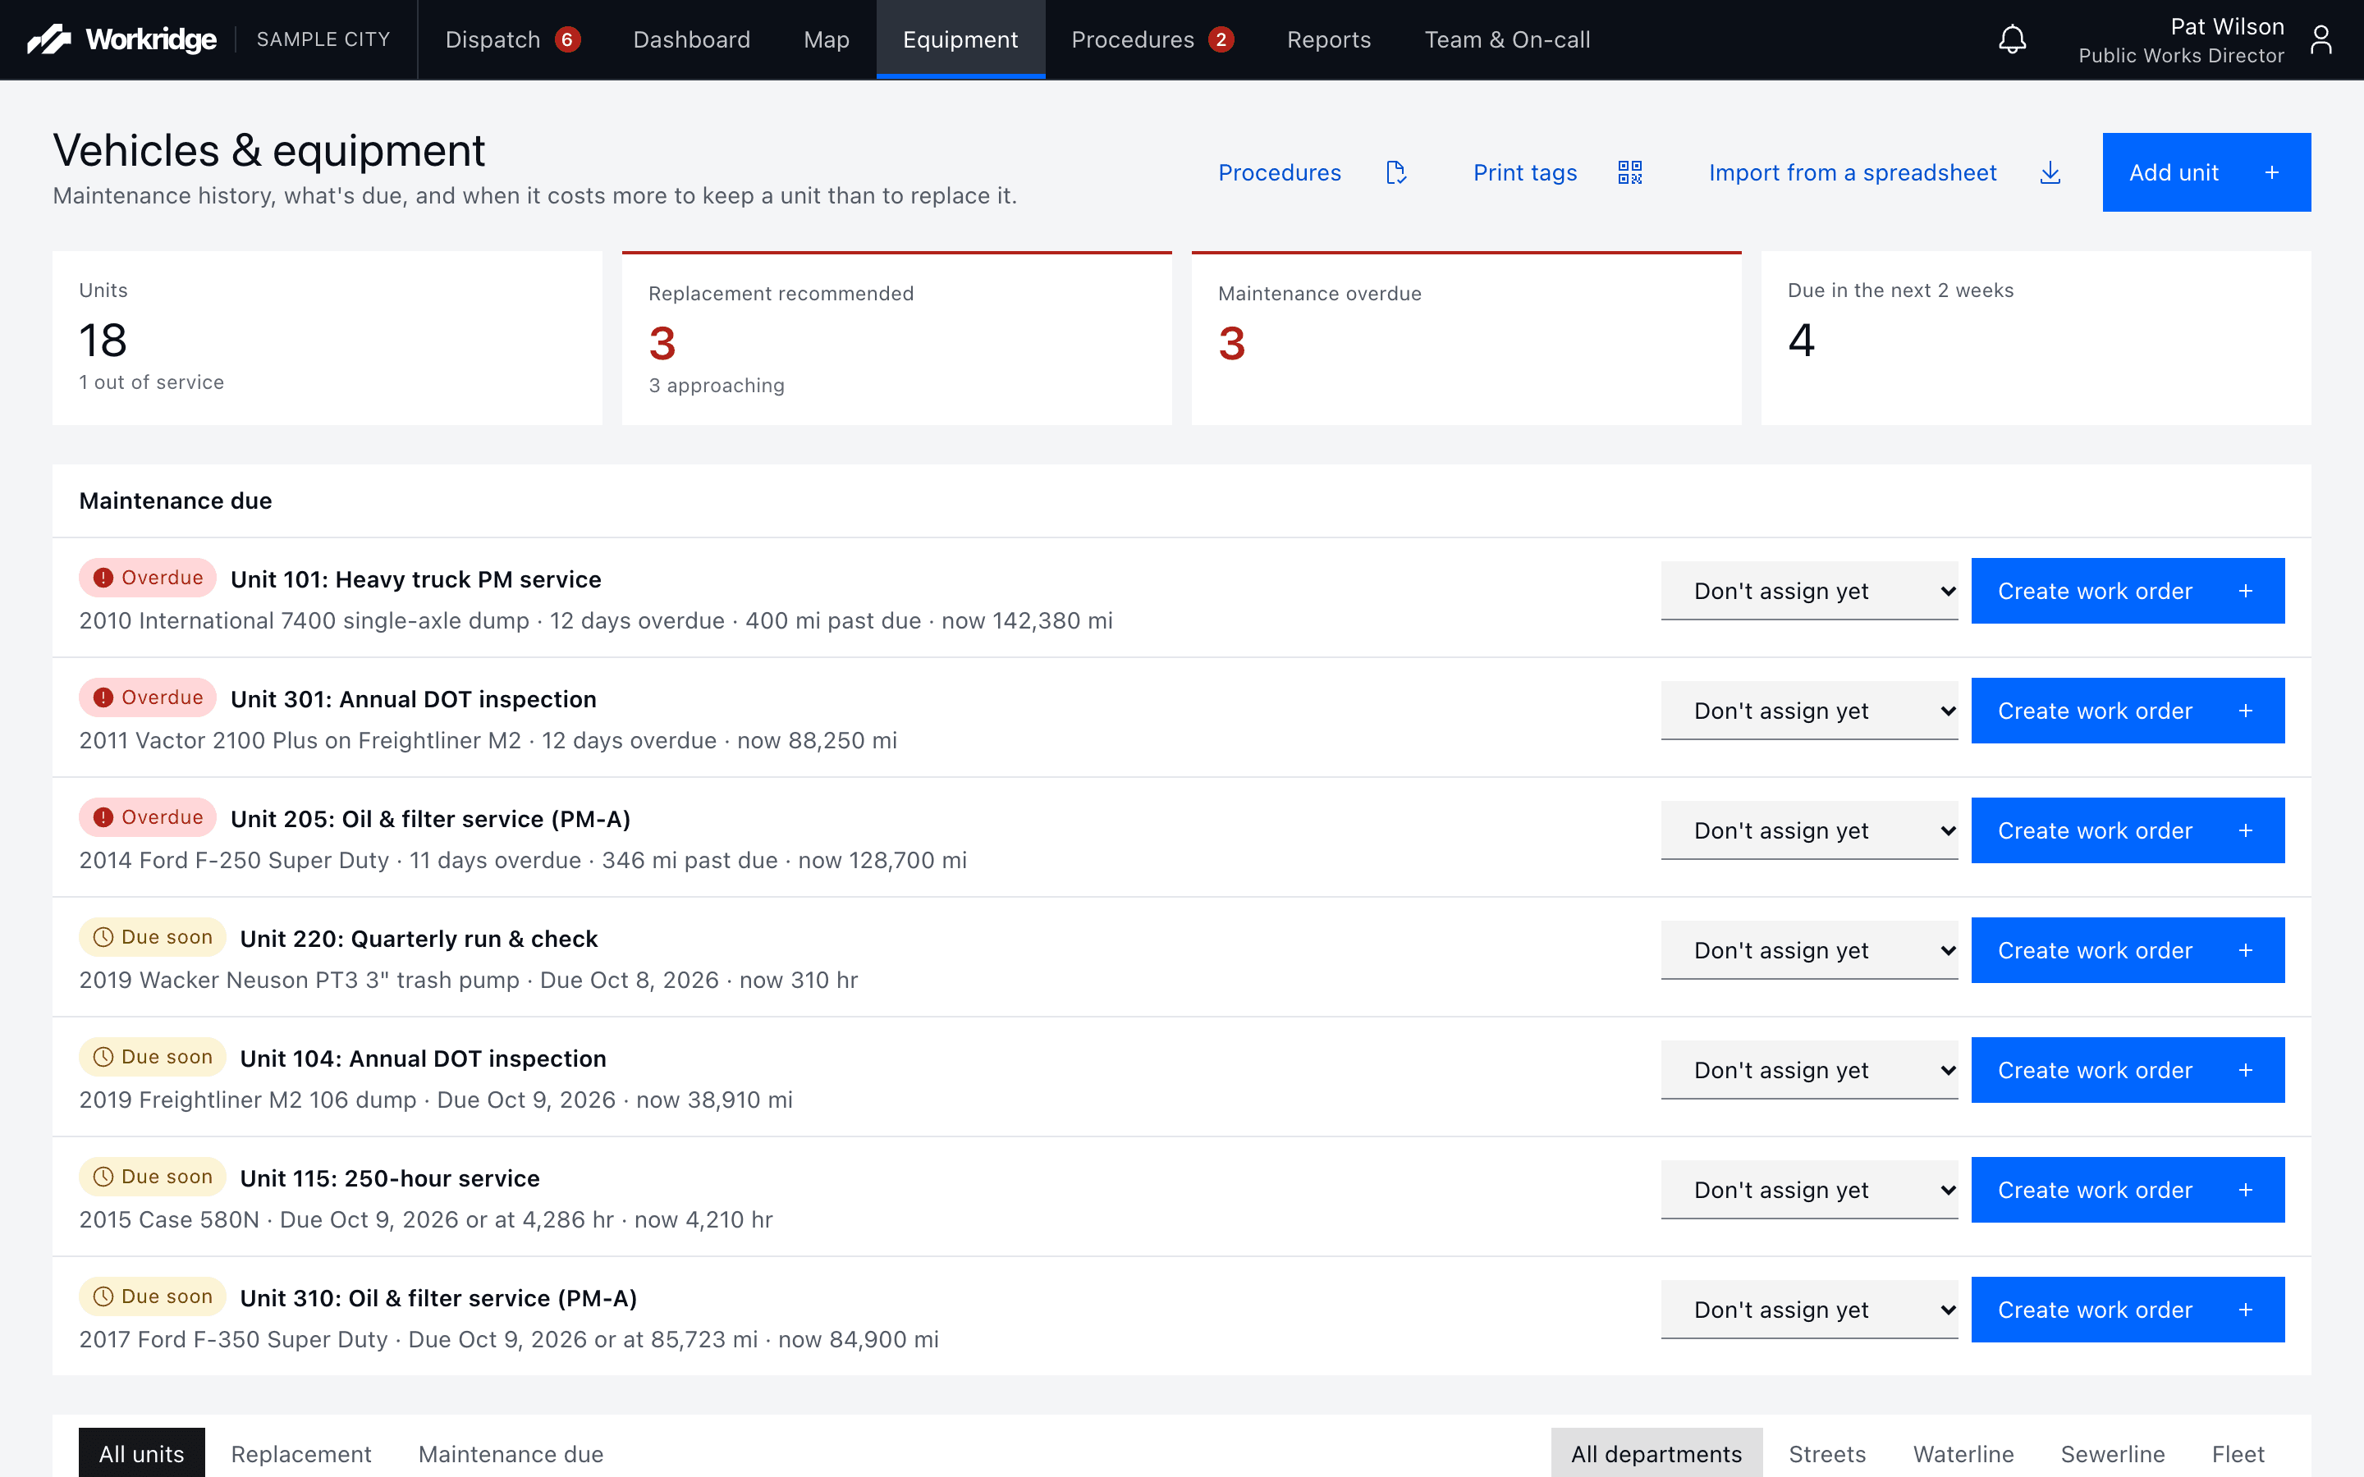
Task: Click the Dispatch badge showing 6
Action: 566,40
